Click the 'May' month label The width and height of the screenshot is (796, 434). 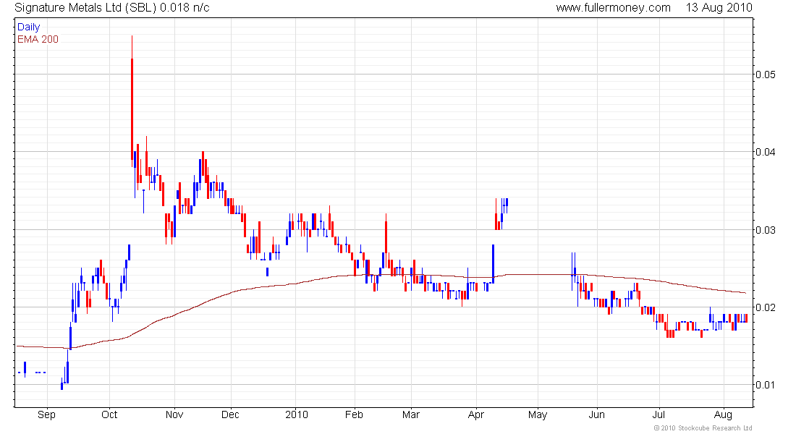[x=538, y=414]
